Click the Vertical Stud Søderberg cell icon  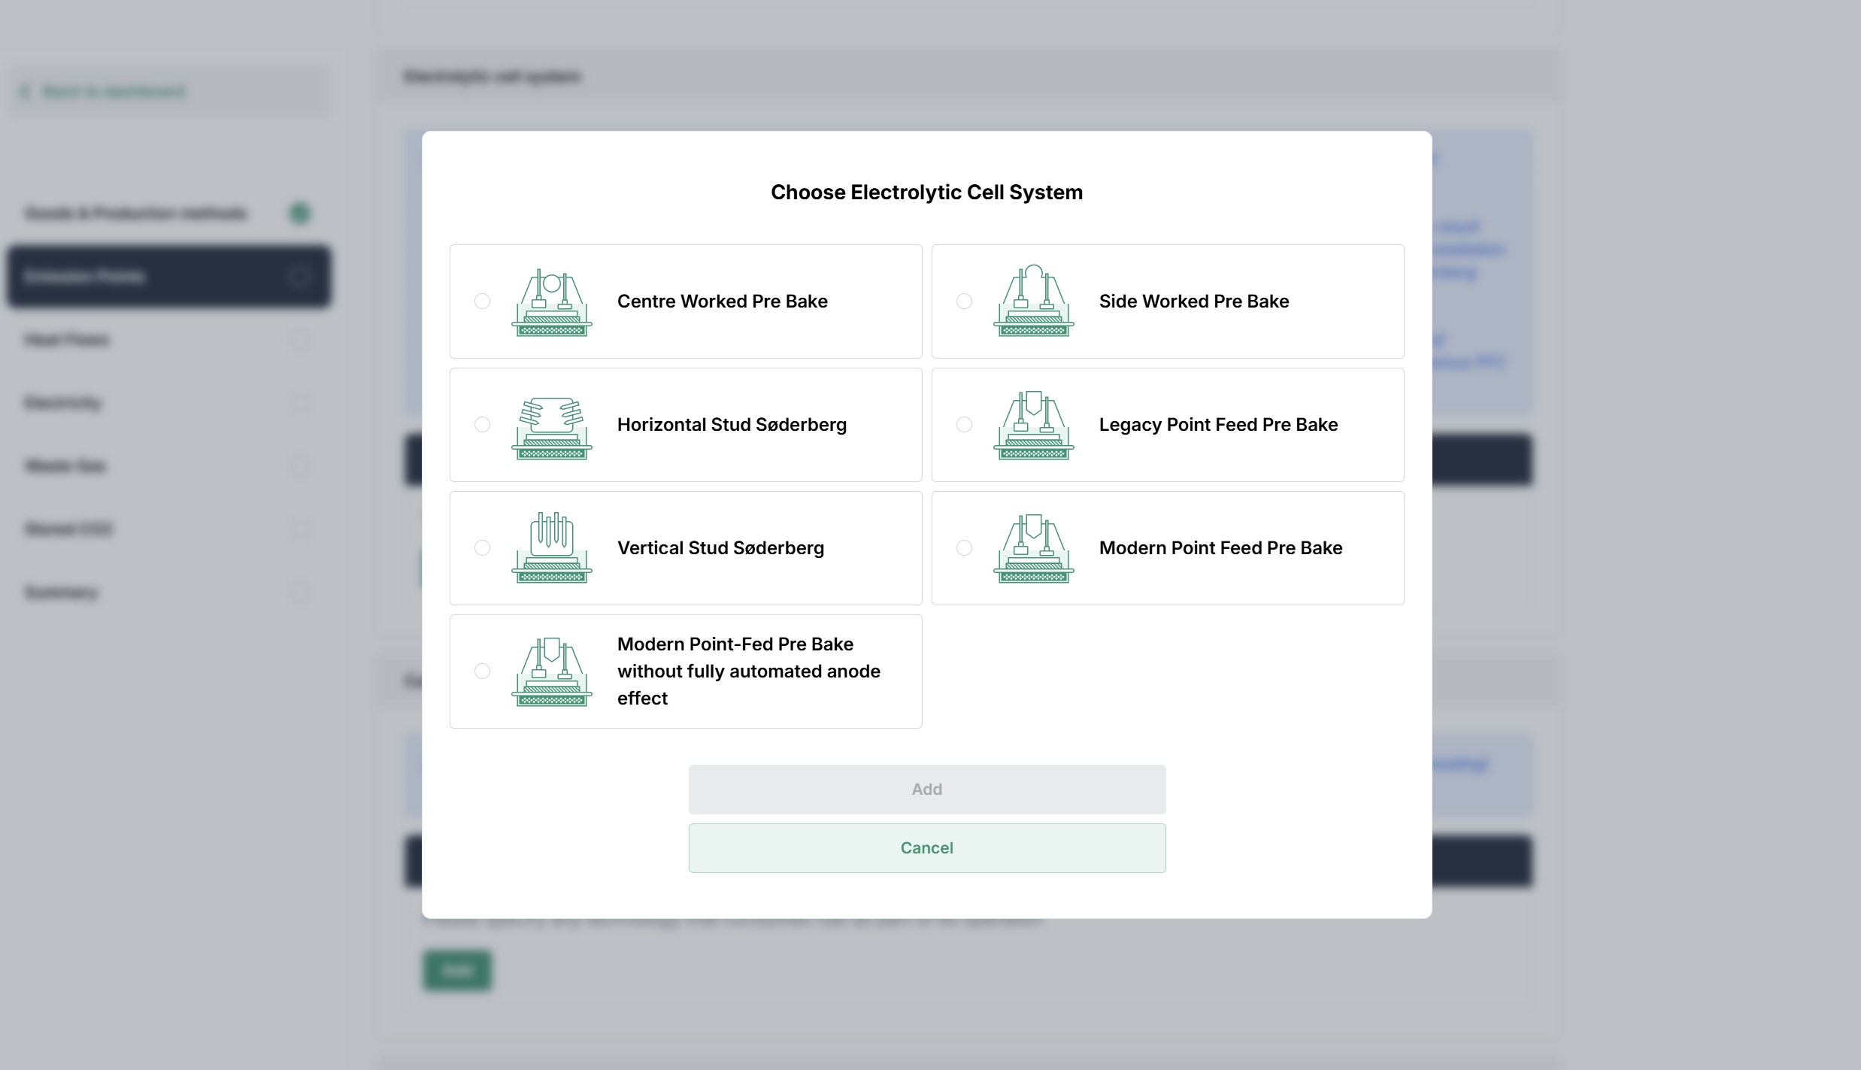tap(552, 548)
